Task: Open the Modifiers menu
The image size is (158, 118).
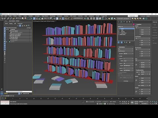Action: (x=31, y=16)
